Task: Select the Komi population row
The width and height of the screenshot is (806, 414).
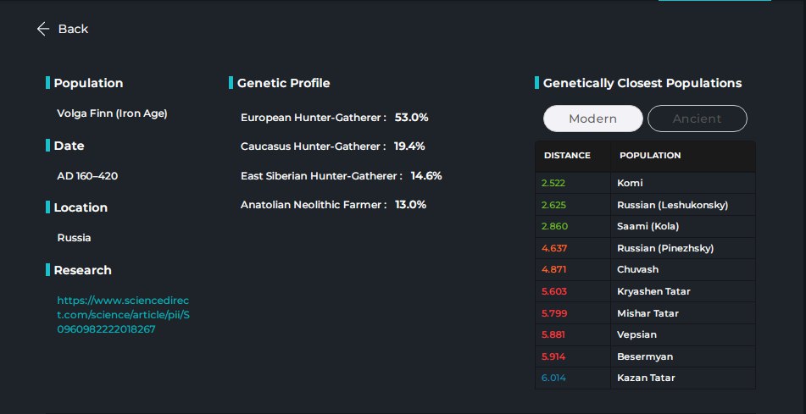Action: pos(645,183)
